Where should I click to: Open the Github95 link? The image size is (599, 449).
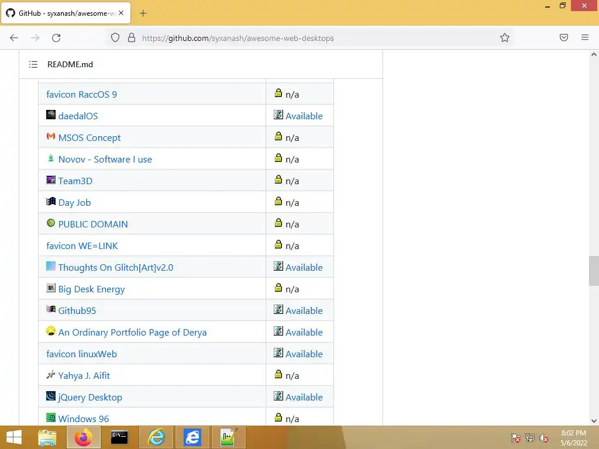point(77,311)
